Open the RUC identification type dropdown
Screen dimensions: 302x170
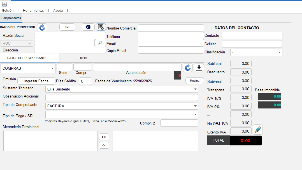[x=17, y=43]
